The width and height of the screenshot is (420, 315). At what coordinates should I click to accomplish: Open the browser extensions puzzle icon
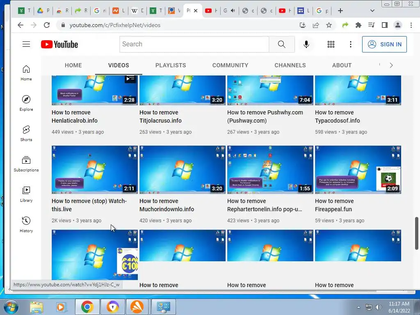tap(358, 25)
